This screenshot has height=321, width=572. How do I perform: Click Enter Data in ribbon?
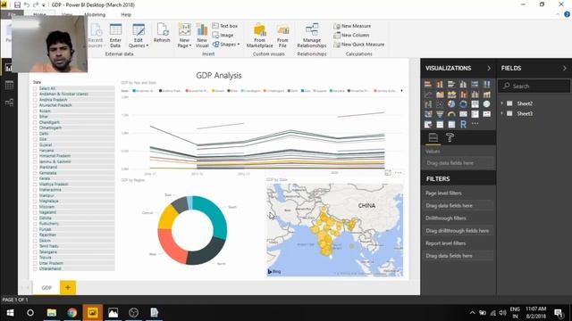click(x=115, y=36)
